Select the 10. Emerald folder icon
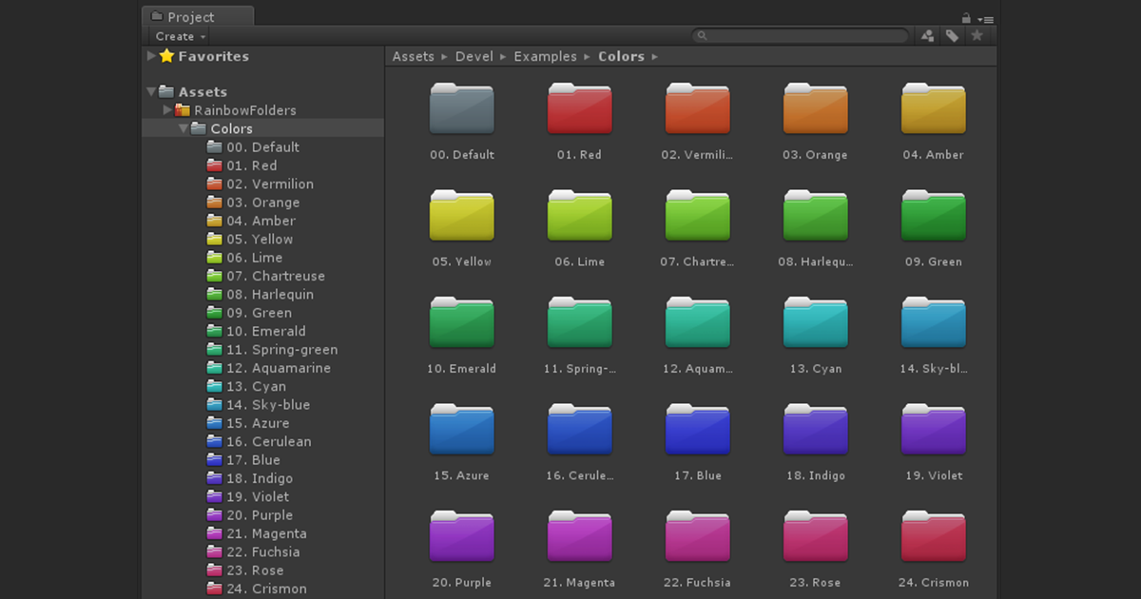The image size is (1141, 599). point(462,321)
